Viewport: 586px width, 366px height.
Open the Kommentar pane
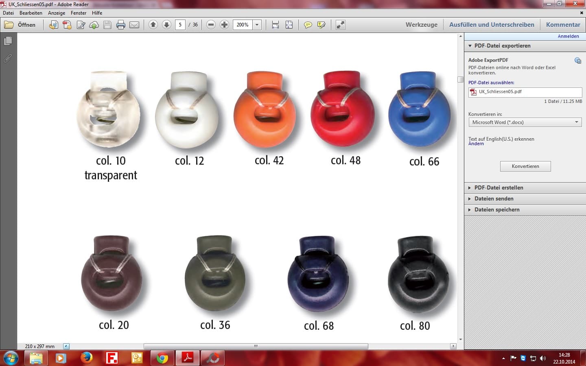pos(563,25)
